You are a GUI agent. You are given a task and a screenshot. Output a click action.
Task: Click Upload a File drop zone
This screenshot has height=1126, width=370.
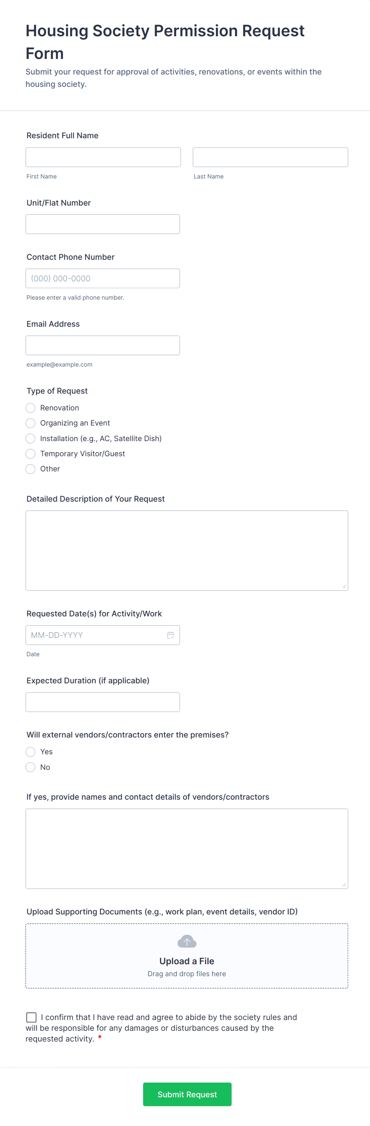(x=187, y=962)
